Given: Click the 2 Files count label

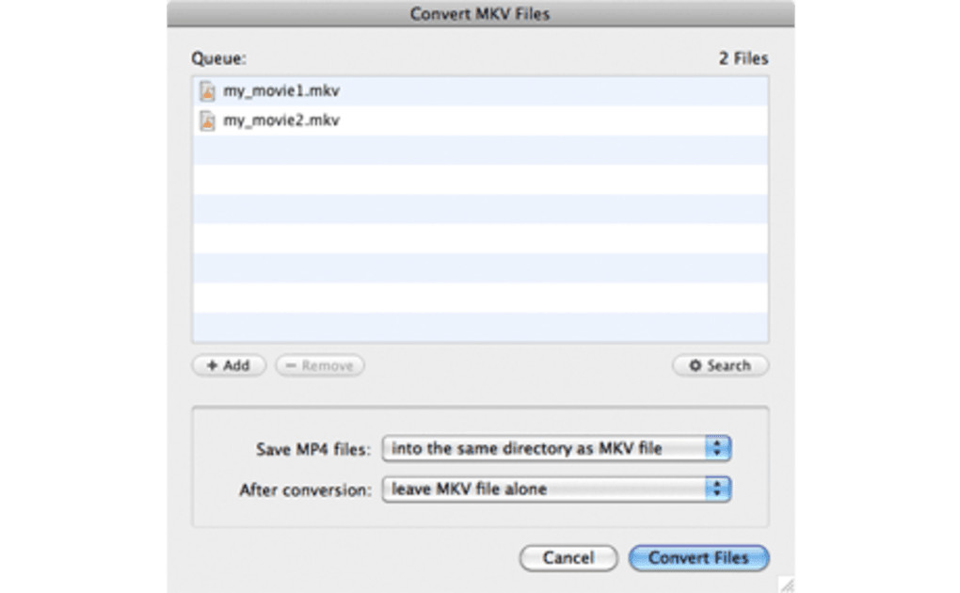Looking at the screenshot, I should (744, 58).
